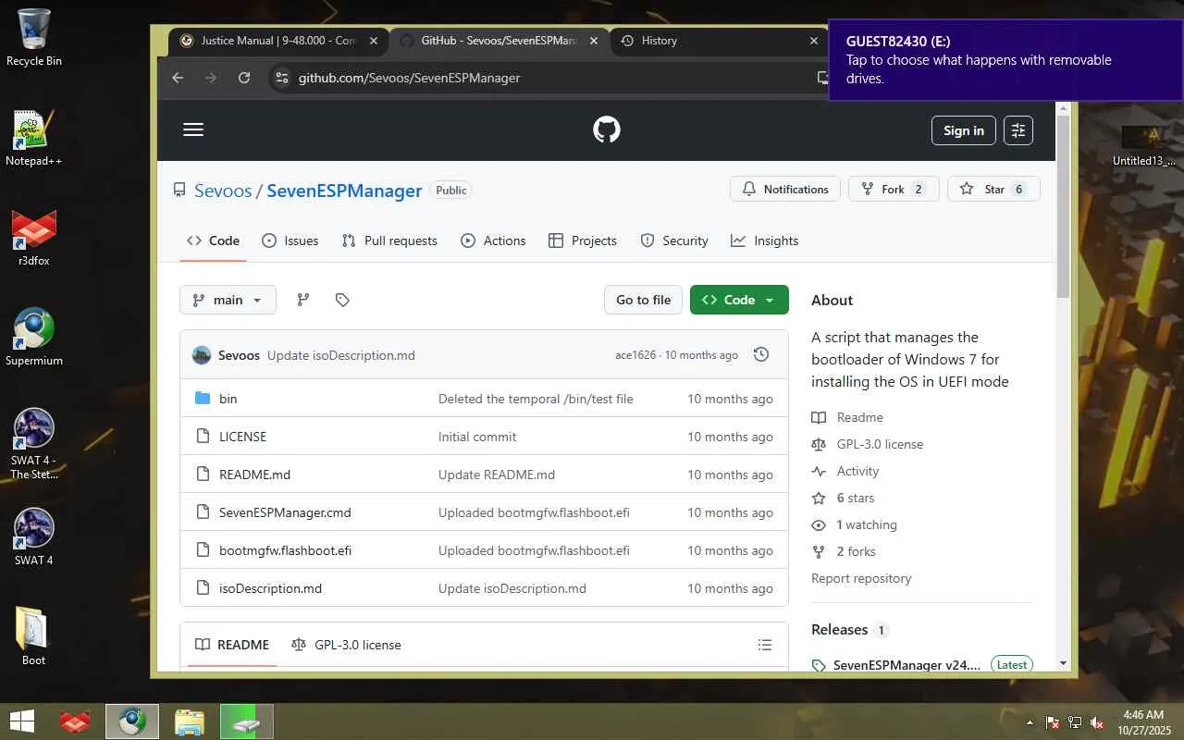Open the GPL-3.0 license link in About
The height and width of the screenshot is (740, 1184).
(x=868, y=444)
